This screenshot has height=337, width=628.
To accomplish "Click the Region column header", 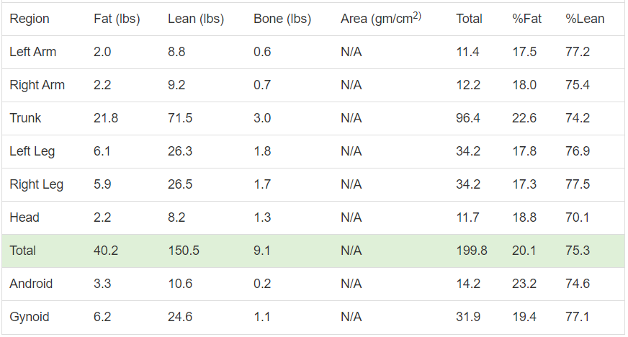I will 30,19.
